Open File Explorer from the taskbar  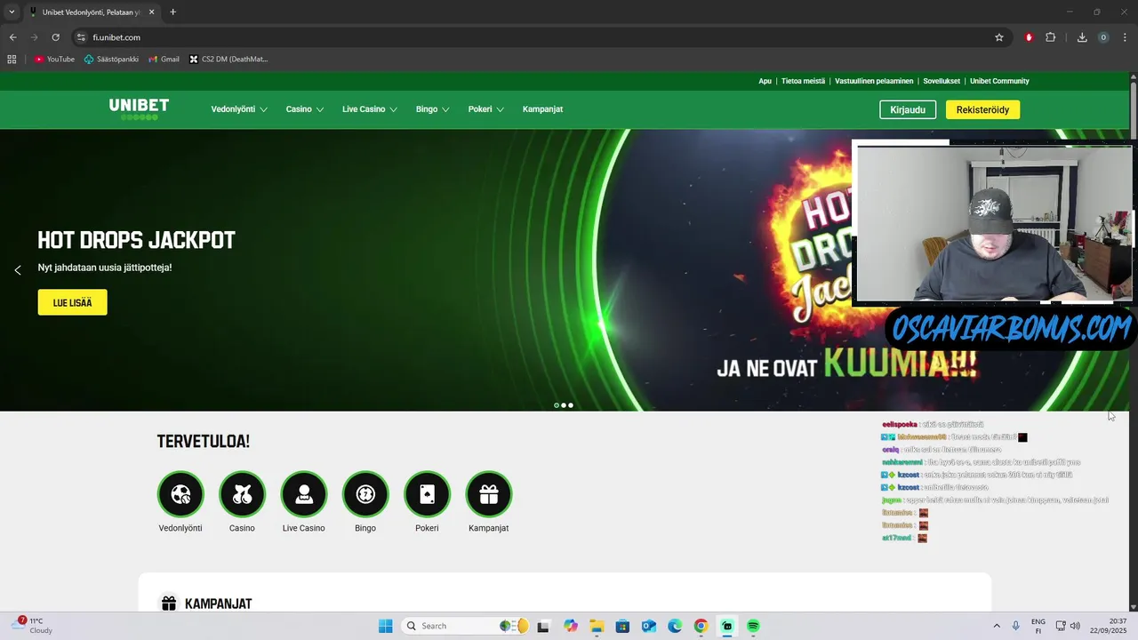[596, 626]
